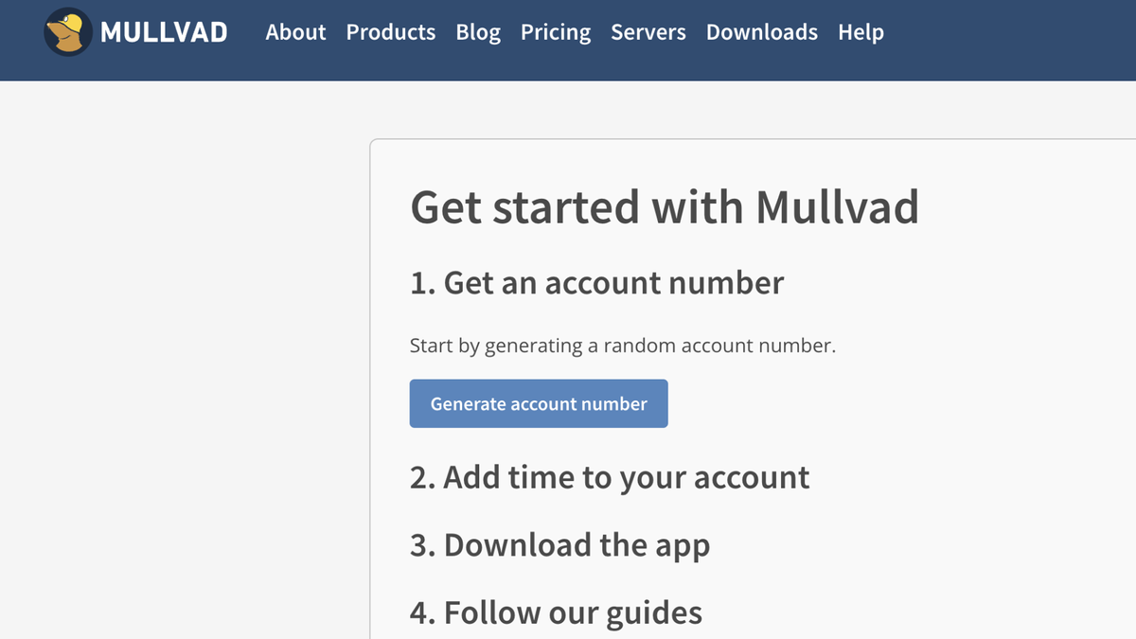Navigate to the Blog
Screen dimensions: 1136x639
pyautogui.click(x=478, y=32)
